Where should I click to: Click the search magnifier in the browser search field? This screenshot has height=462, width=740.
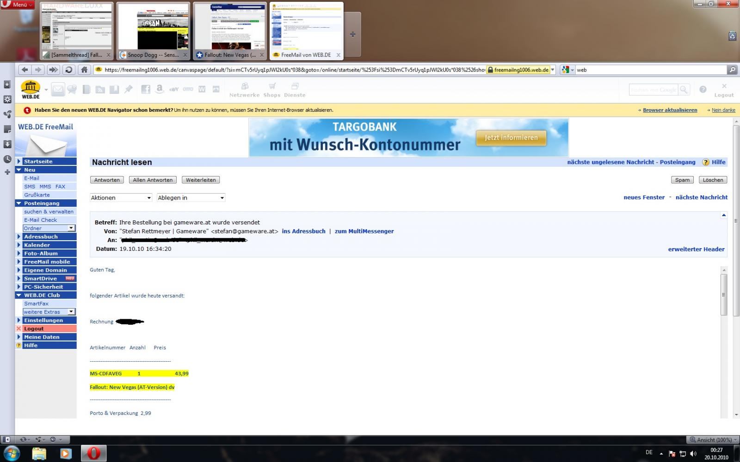pos(732,70)
